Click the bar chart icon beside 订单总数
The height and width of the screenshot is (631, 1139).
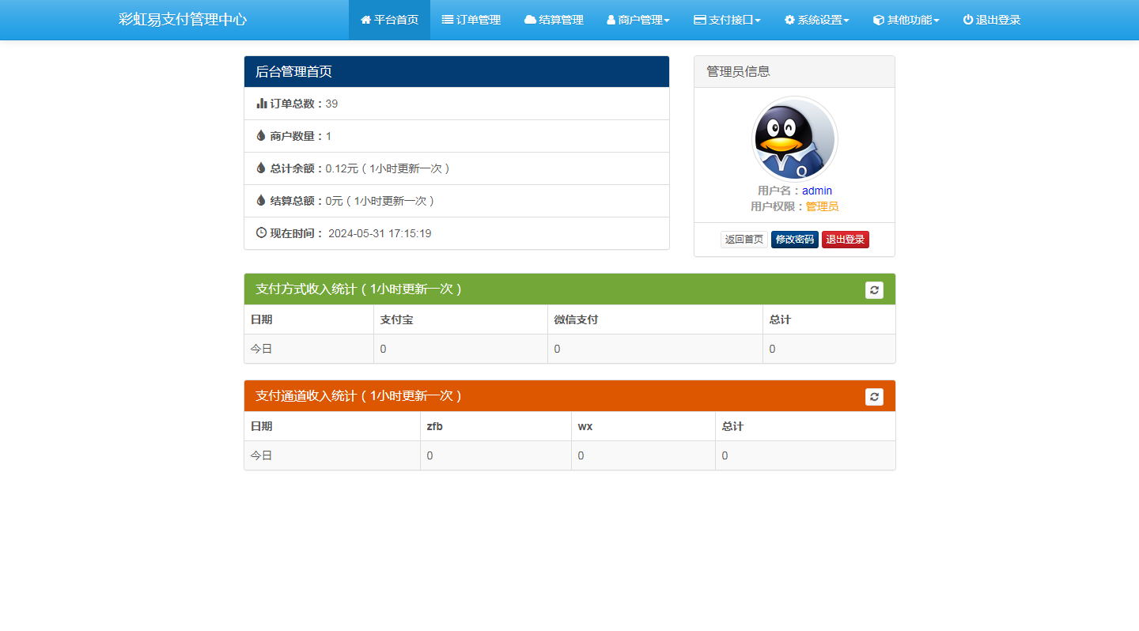(x=262, y=103)
